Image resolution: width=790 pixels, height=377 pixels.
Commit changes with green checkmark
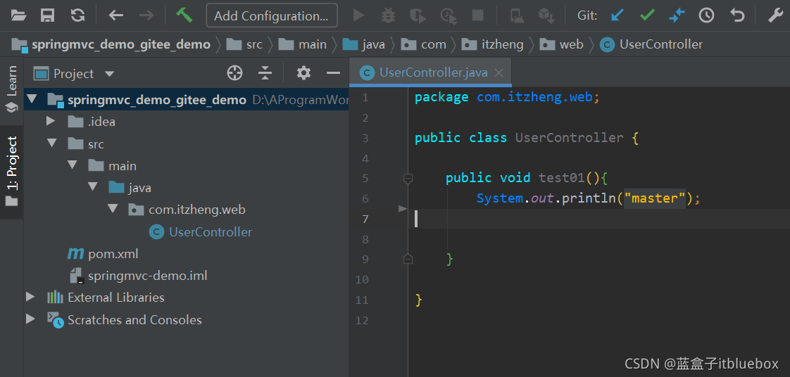pos(647,15)
